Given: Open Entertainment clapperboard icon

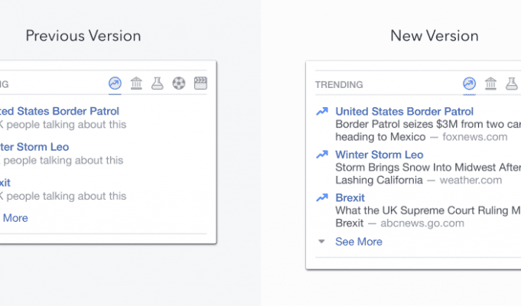Looking at the screenshot, I should tap(200, 83).
